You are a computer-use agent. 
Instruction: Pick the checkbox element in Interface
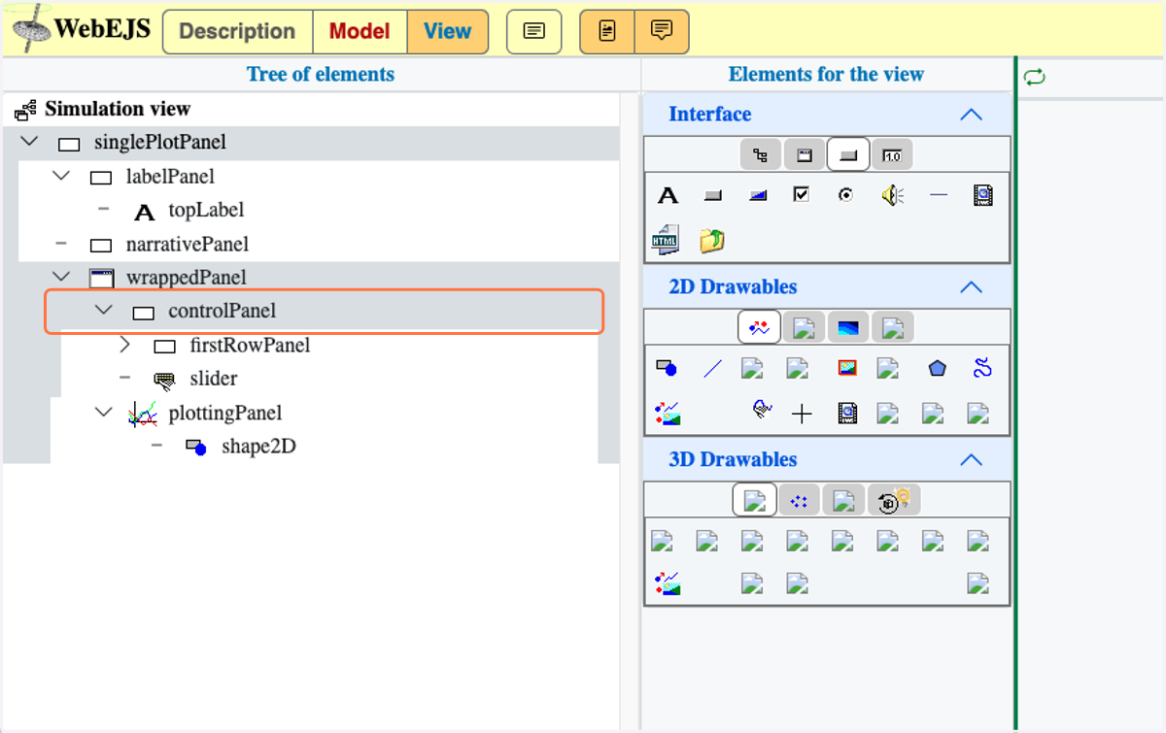(x=802, y=195)
